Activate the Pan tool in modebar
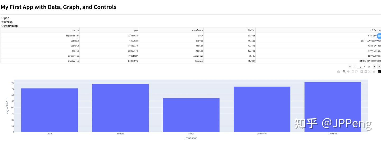Screen dimensions: 381x141 click(x=348, y=71)
